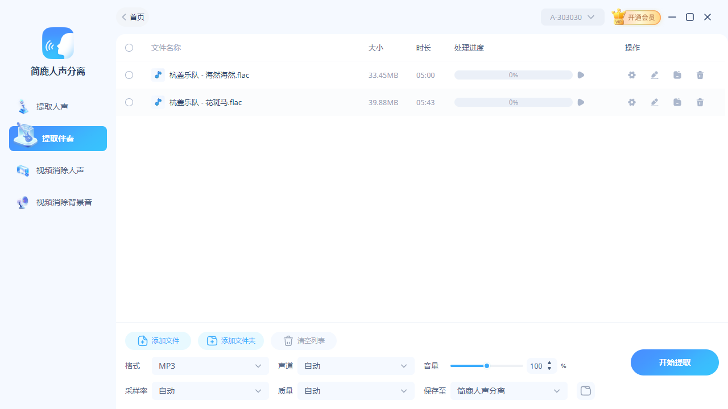Browse output folder next to 保存至
Image resolution: width=728 pixels, height=409 pixels.
pyautogui.click(x=585, y=391)
